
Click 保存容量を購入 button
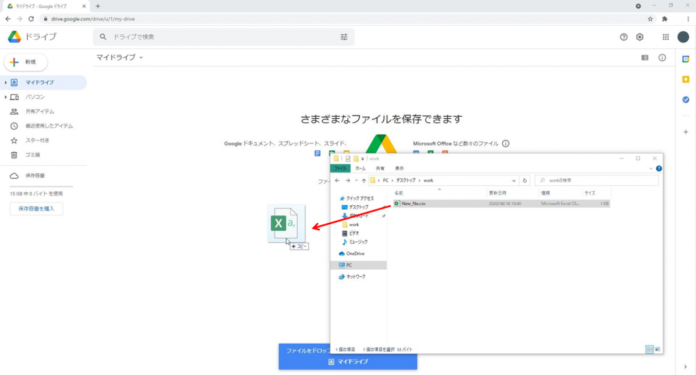37,209
